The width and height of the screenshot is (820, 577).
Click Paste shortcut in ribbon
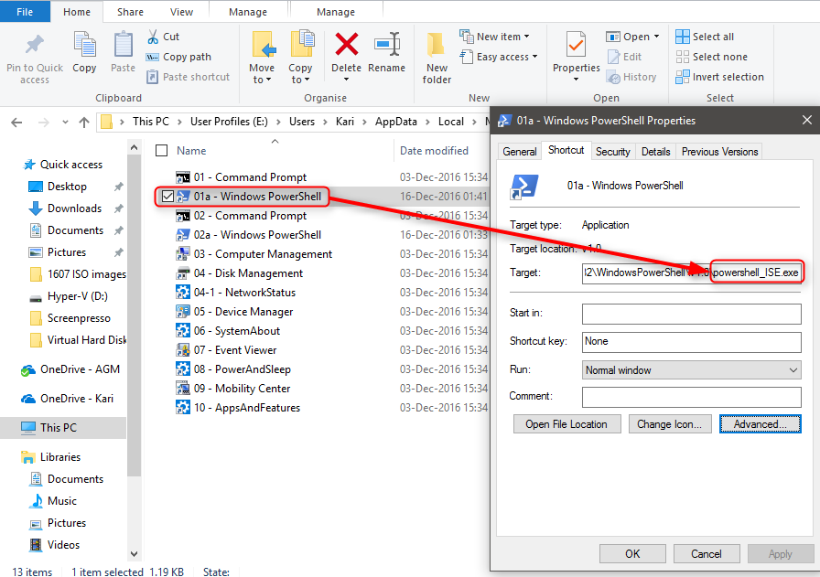pyautogui.click(x=189, y=77)
